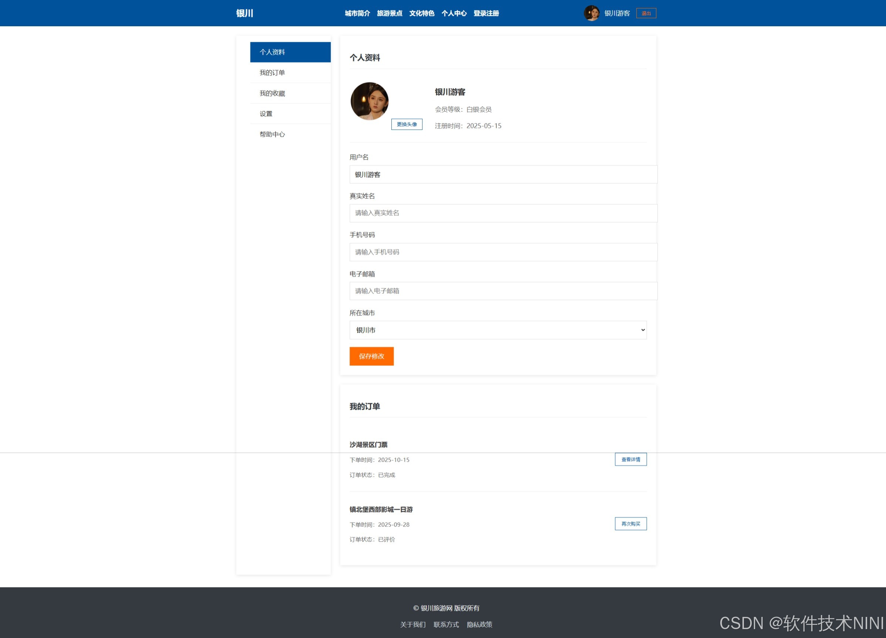Click 再次购买 for 镇北堡西部影城 order
This screenshot has height=638, width=886.
630,524
